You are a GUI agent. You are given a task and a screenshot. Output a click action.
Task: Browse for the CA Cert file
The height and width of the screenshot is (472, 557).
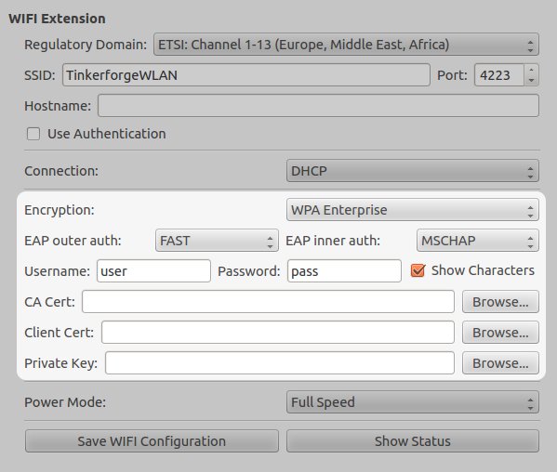point(500,302)
